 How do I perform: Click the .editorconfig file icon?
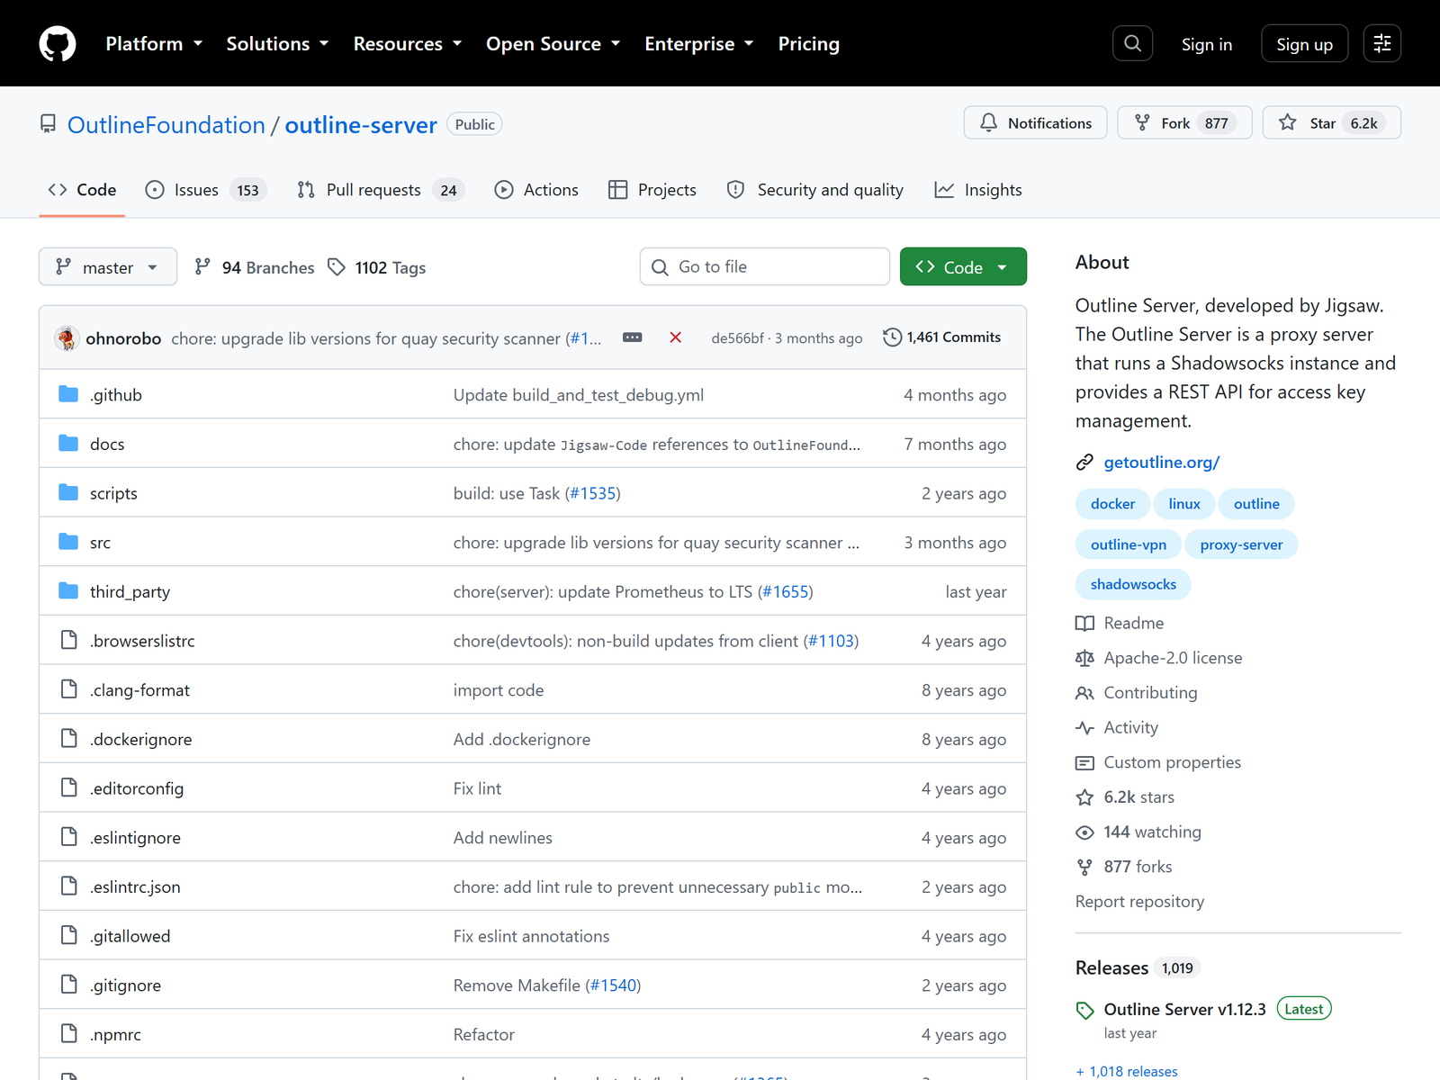[68, 787]
